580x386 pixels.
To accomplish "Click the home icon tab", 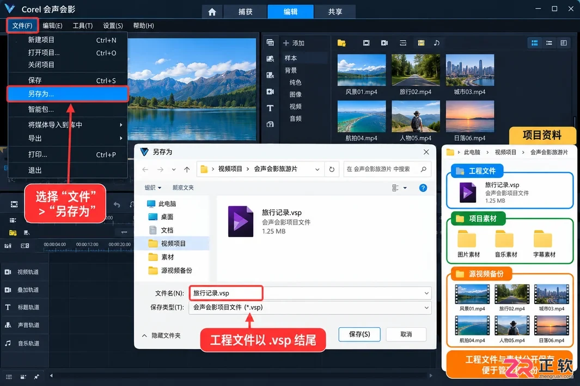I will tap(212, 12).
